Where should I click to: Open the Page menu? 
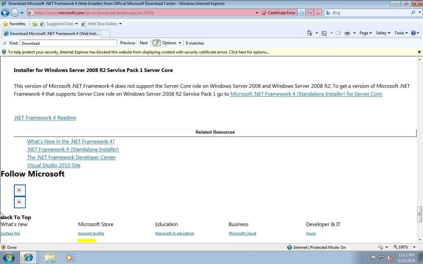365,33
